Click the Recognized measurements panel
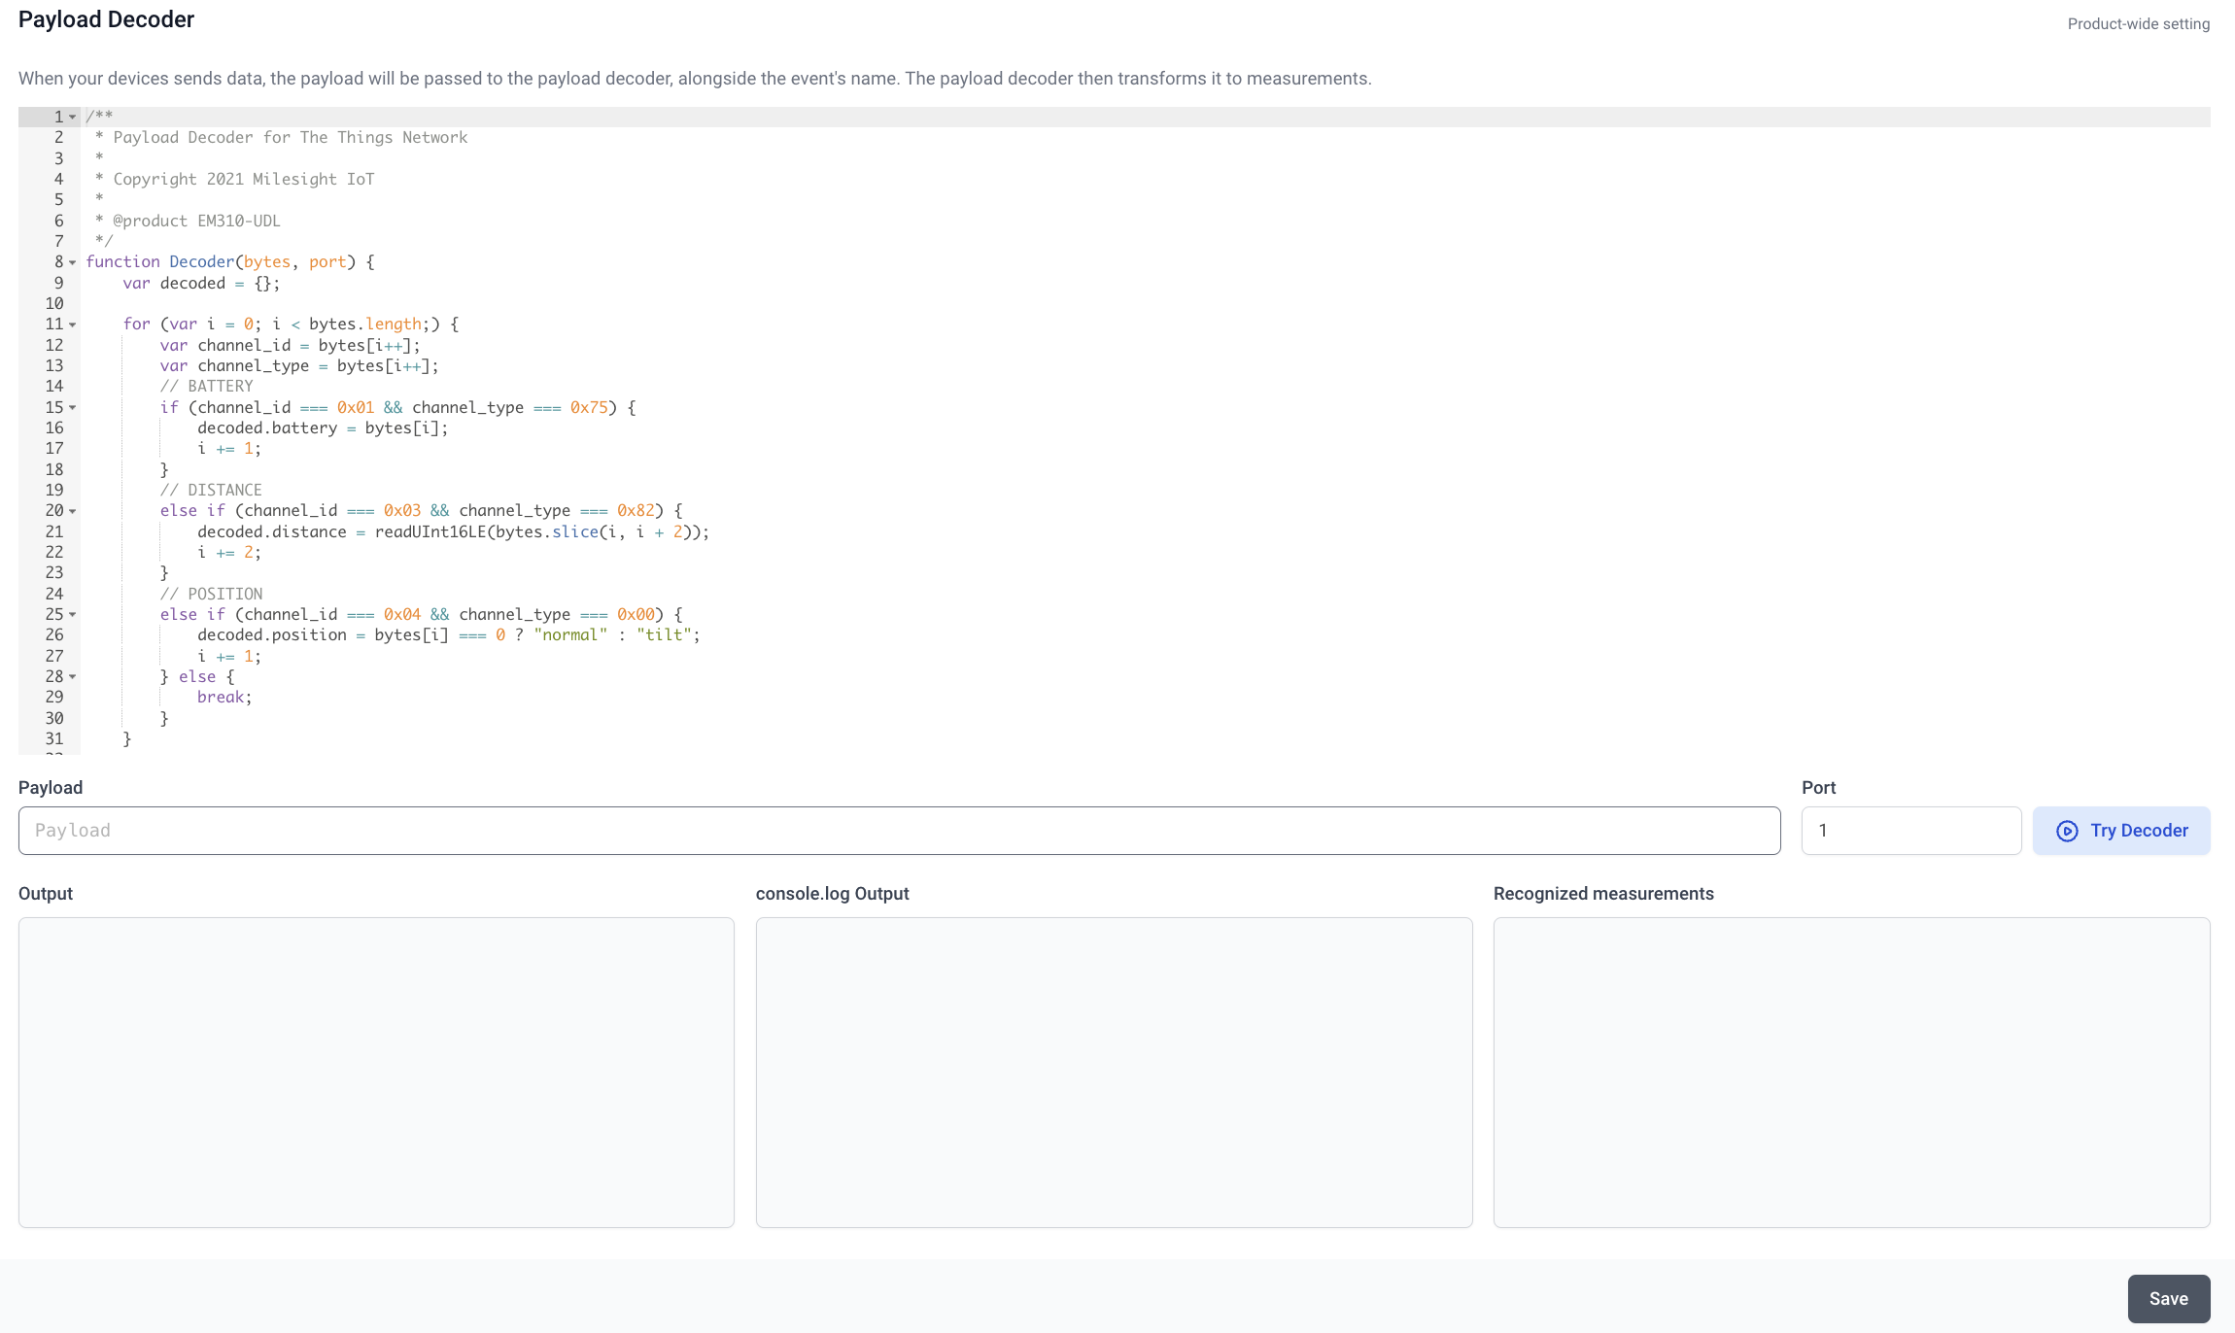This screenshot has width=2235, height=1333. coord(1851,1072)
